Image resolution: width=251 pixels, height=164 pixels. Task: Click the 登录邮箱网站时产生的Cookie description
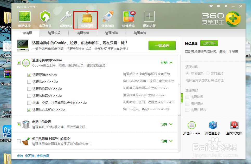[144, 95]
